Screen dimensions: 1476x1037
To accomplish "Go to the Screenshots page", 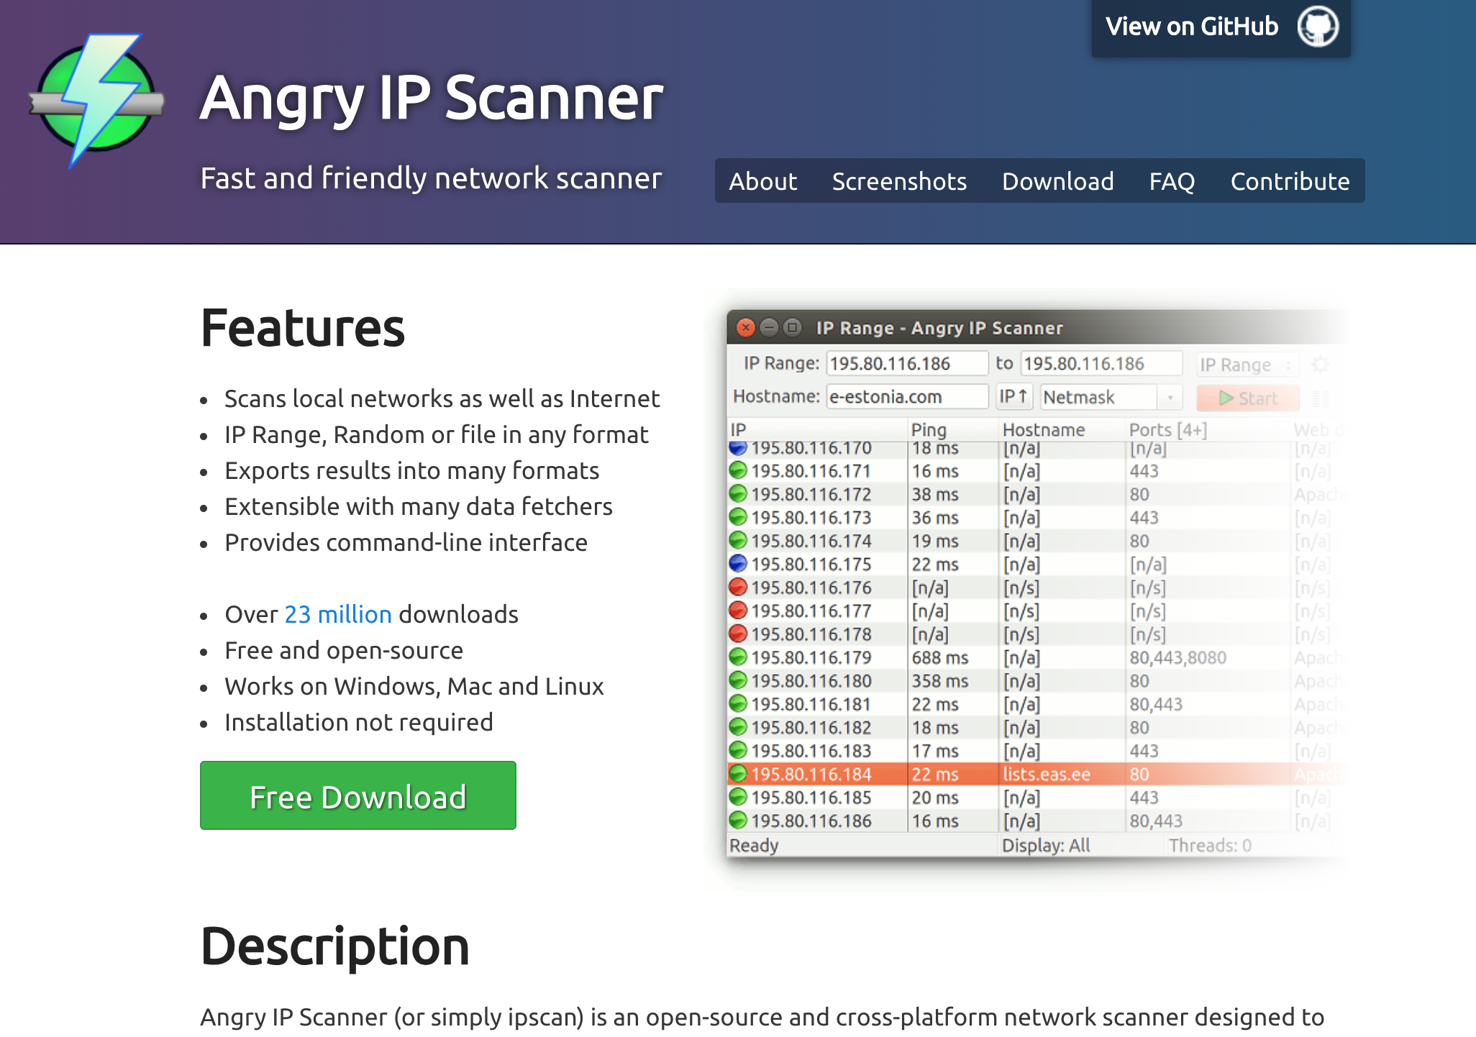I will point(899,181).
